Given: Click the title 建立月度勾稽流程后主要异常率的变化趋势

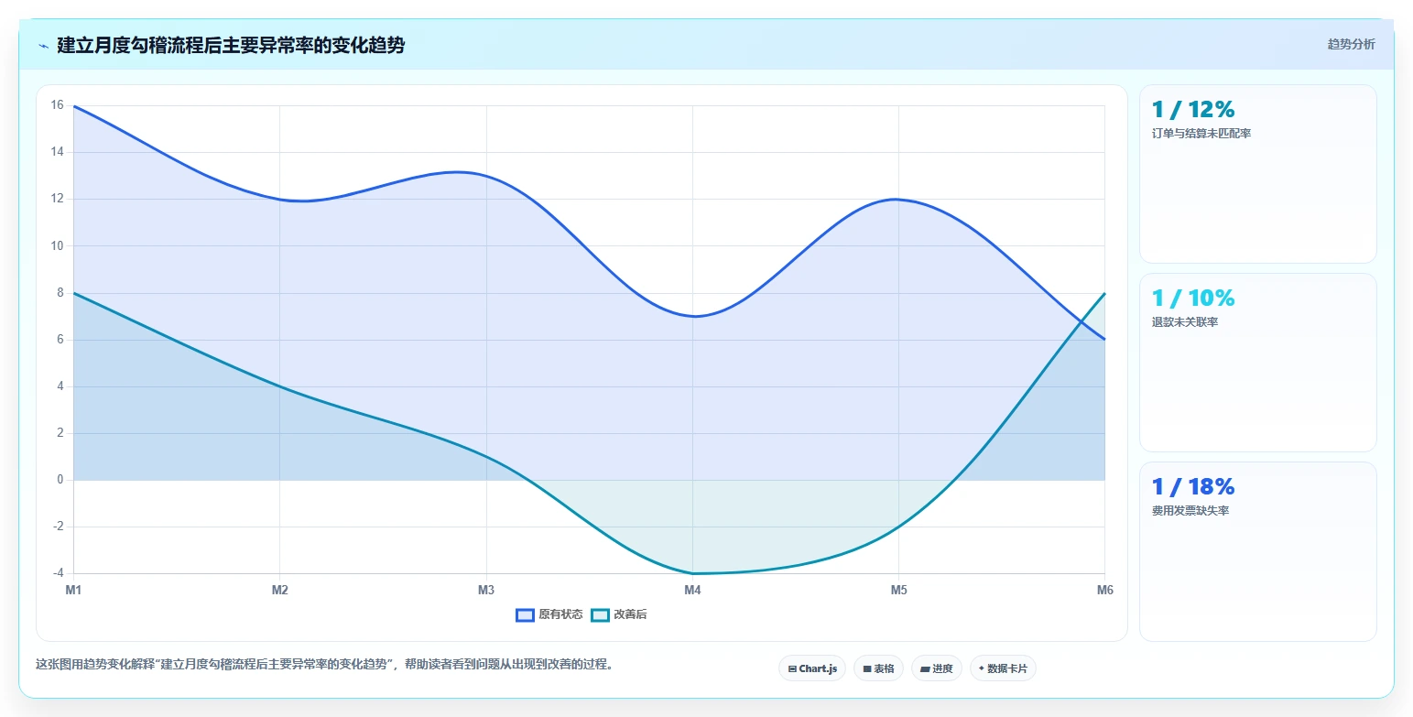Looking at the screenshot, I should [231, 46].
